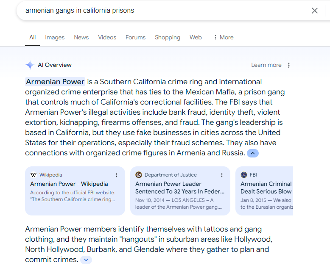This screenshot has width=330, height=265.
Task: Stay on the All results tab
Action: [32, 37]
